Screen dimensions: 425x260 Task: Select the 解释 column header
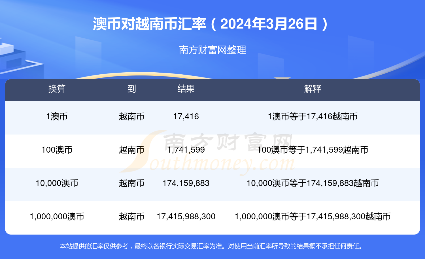pos(313,89)
